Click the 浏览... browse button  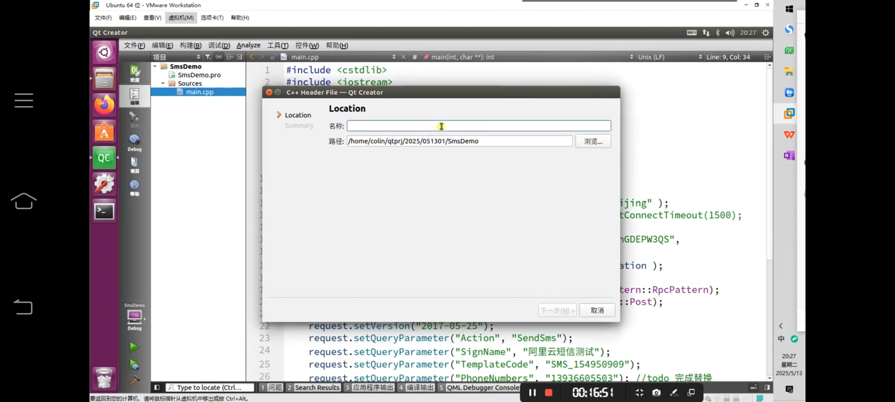coord(593,141)
